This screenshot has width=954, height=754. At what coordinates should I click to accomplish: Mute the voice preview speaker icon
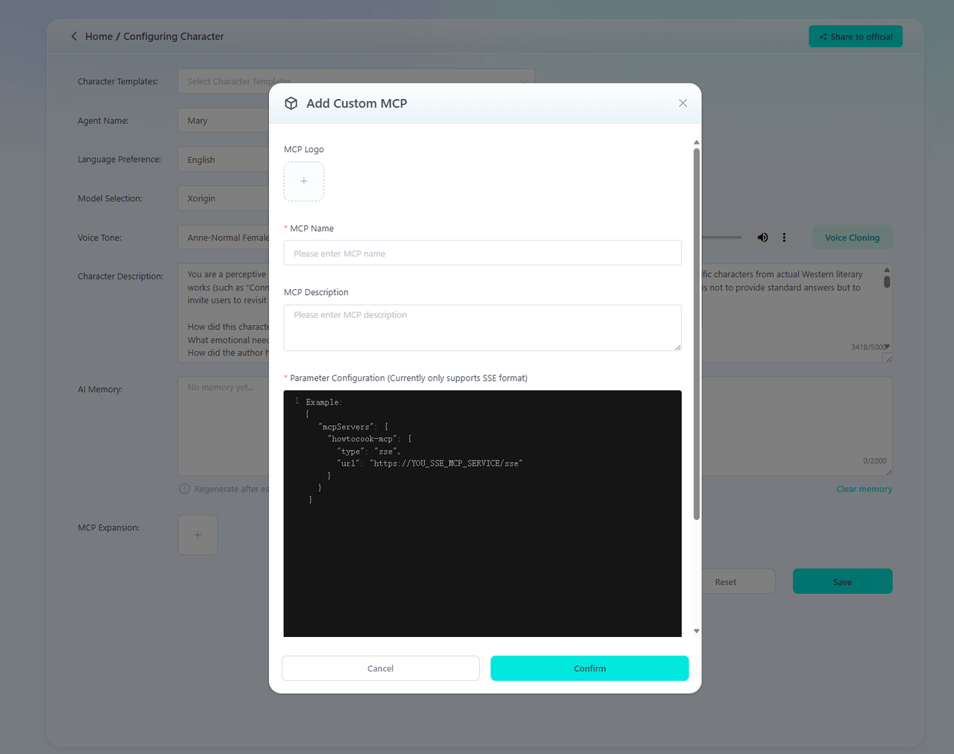click(x=762, y=238)
